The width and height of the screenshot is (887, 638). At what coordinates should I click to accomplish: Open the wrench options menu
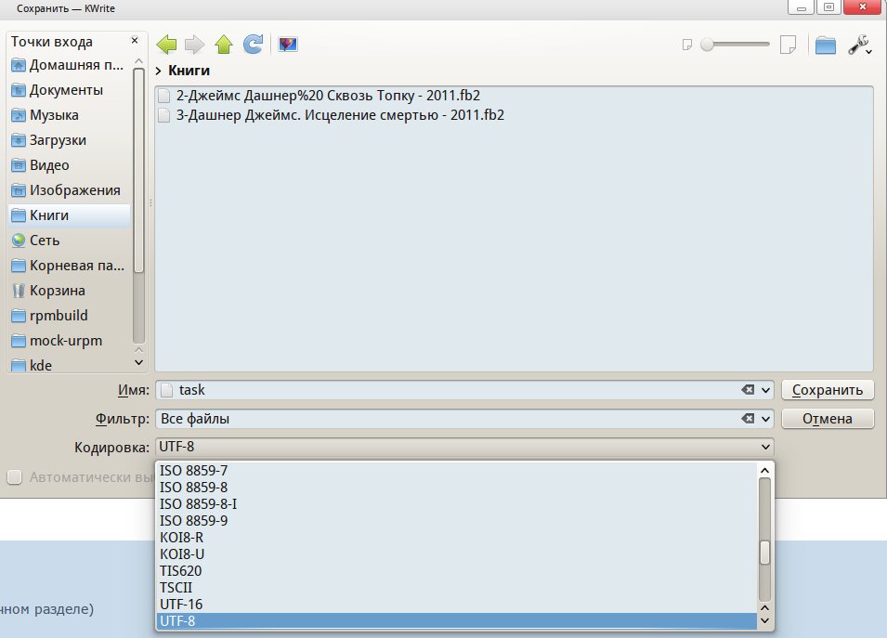pyautogui.click(x=859, y=45)
